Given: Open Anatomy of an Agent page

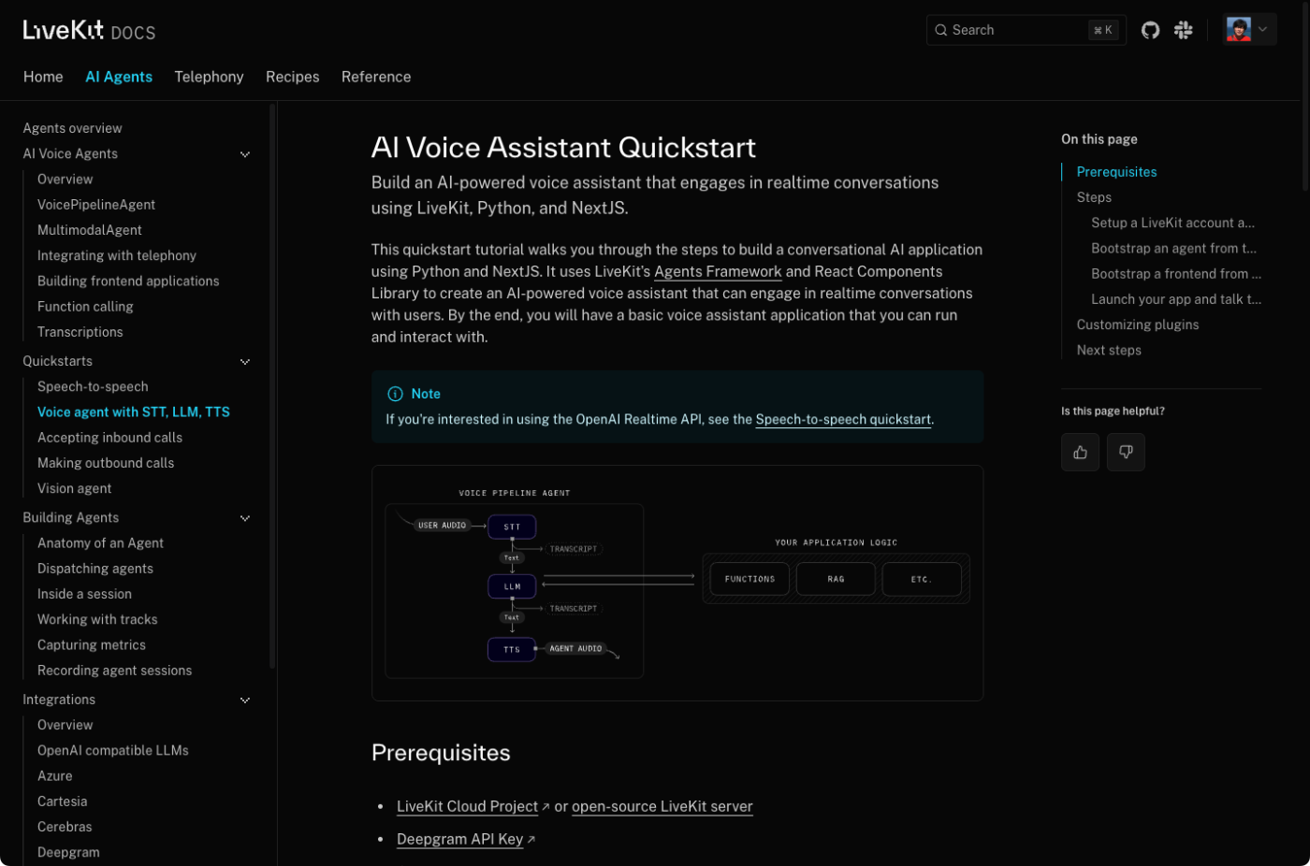Looking at the screenshot, I should pos(100,543).
